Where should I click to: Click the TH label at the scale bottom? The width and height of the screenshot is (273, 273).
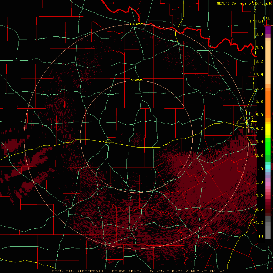pyautogui.click(x=261, y=236)
